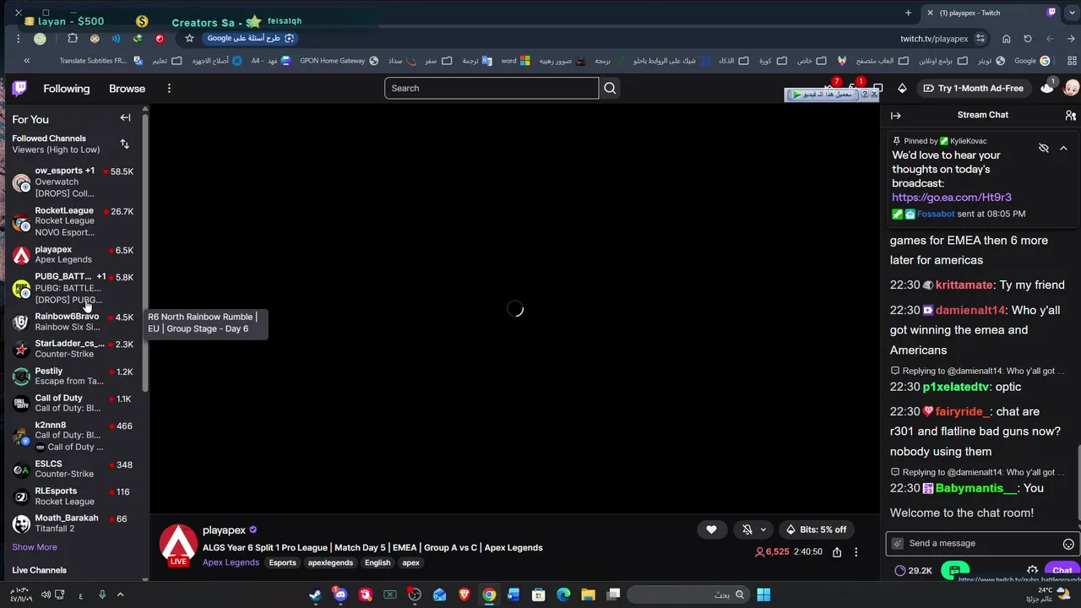Image resolution: width=1081 pixels, height=608 pixels.
Task: Open the Following tab
Action: click(x=67, y=89)
